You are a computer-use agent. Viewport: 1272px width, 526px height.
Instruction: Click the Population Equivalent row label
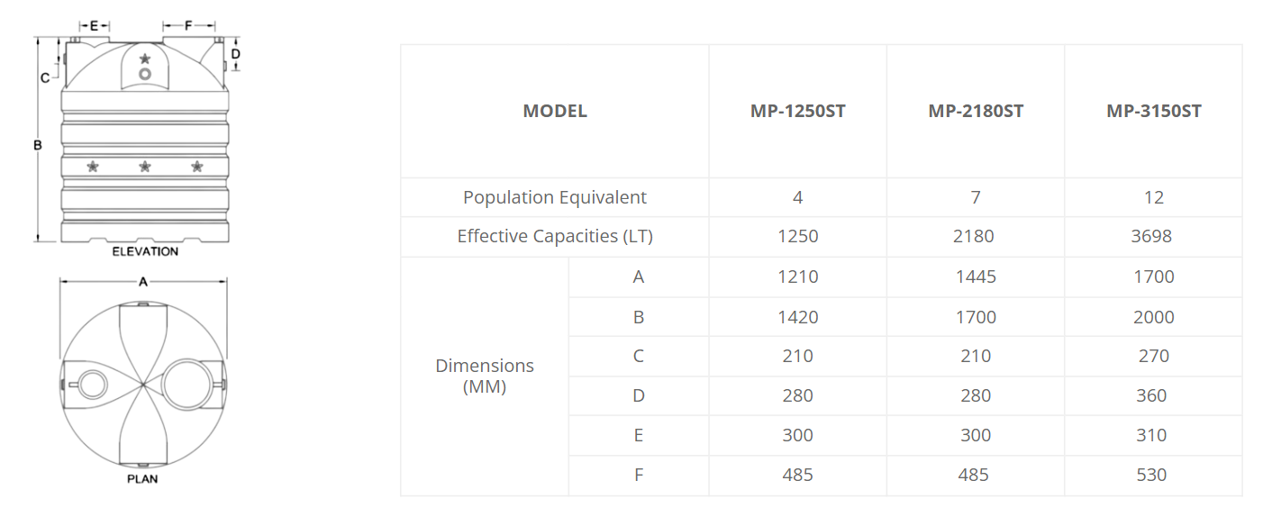555,197
